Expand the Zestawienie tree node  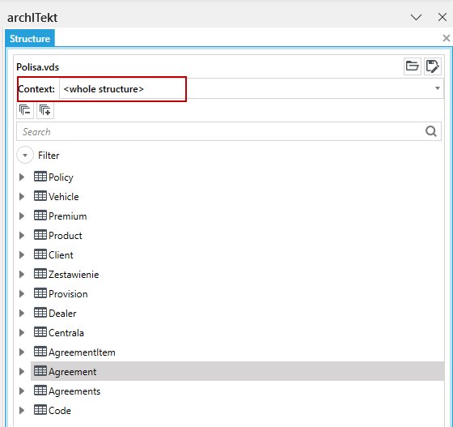click(x=22, y=274)
